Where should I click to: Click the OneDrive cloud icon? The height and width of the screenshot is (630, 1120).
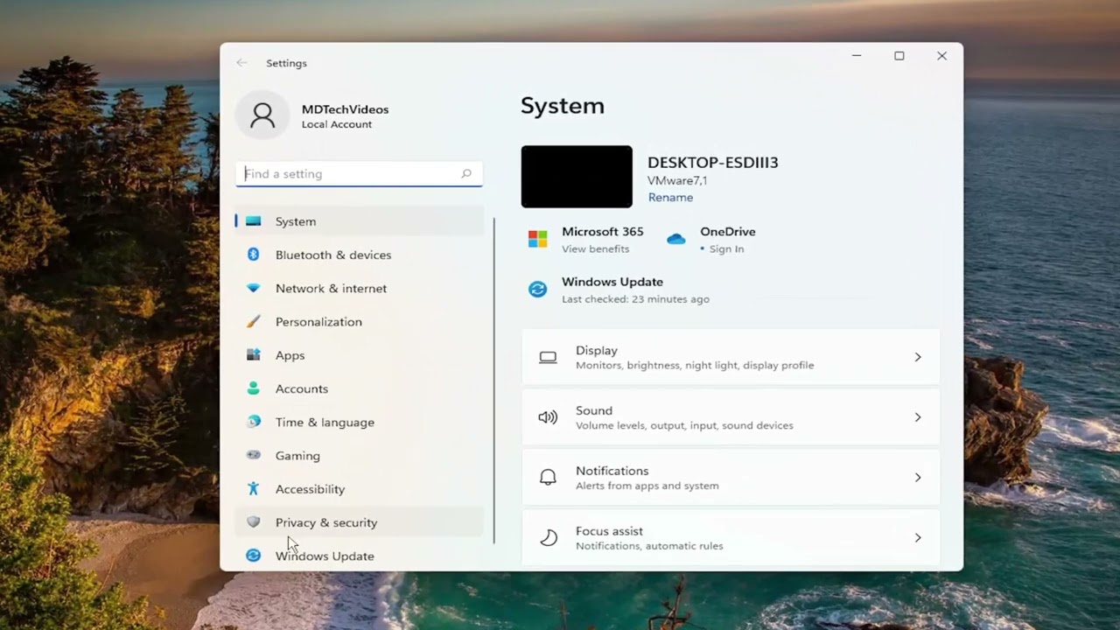point(675,239)
